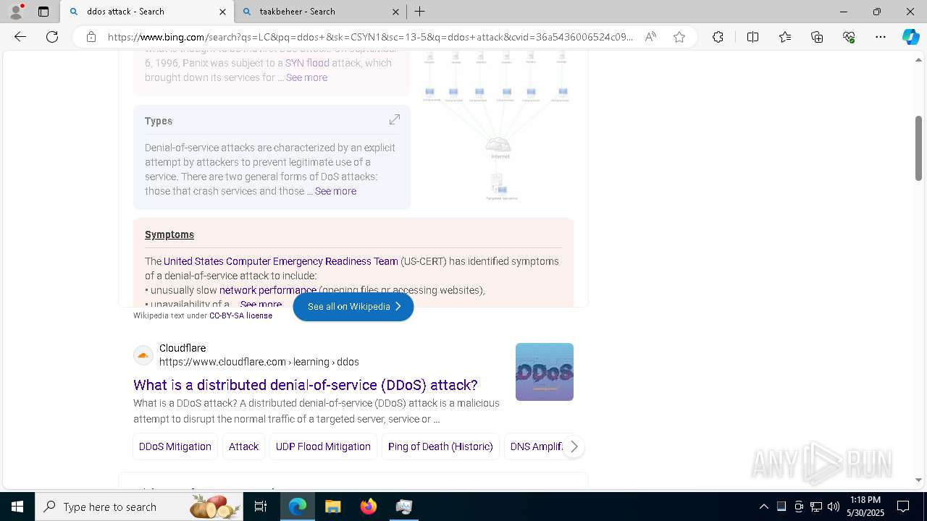Open the Copilot sidebar icon

click(910, 37)
